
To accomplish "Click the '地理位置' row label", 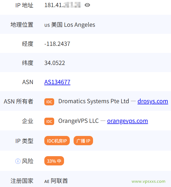I will click(x=22, y=25).
